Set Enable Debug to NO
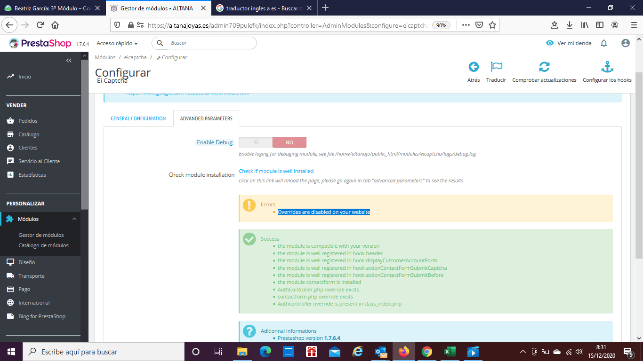This screenshot has height=361, width=643. click(x=289, y=142)
